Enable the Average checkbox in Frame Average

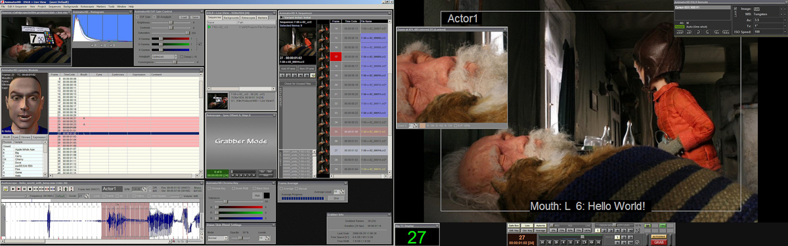coord(281,188)
